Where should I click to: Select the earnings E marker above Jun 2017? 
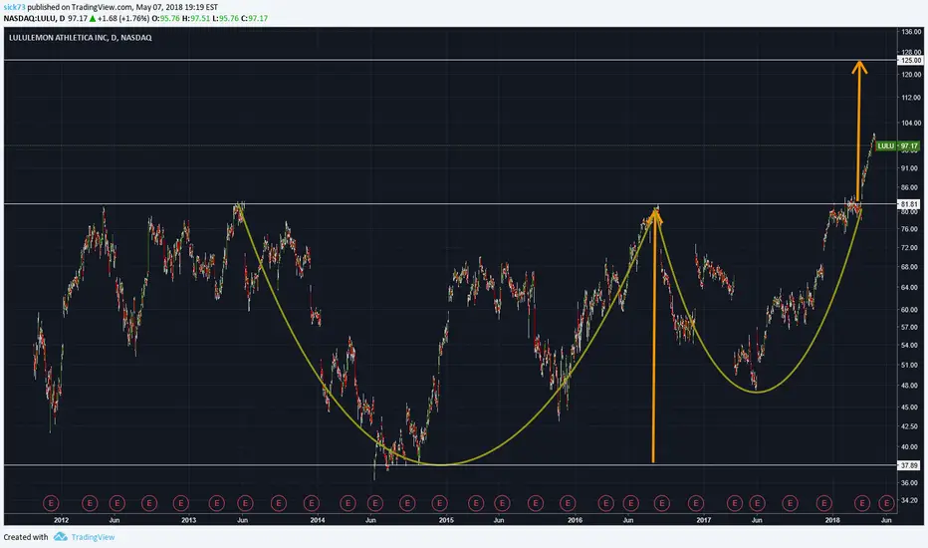click(758, 503)
